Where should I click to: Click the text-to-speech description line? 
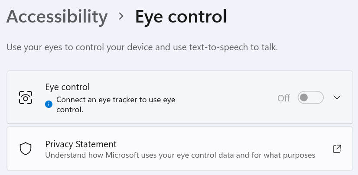[142, 47]
